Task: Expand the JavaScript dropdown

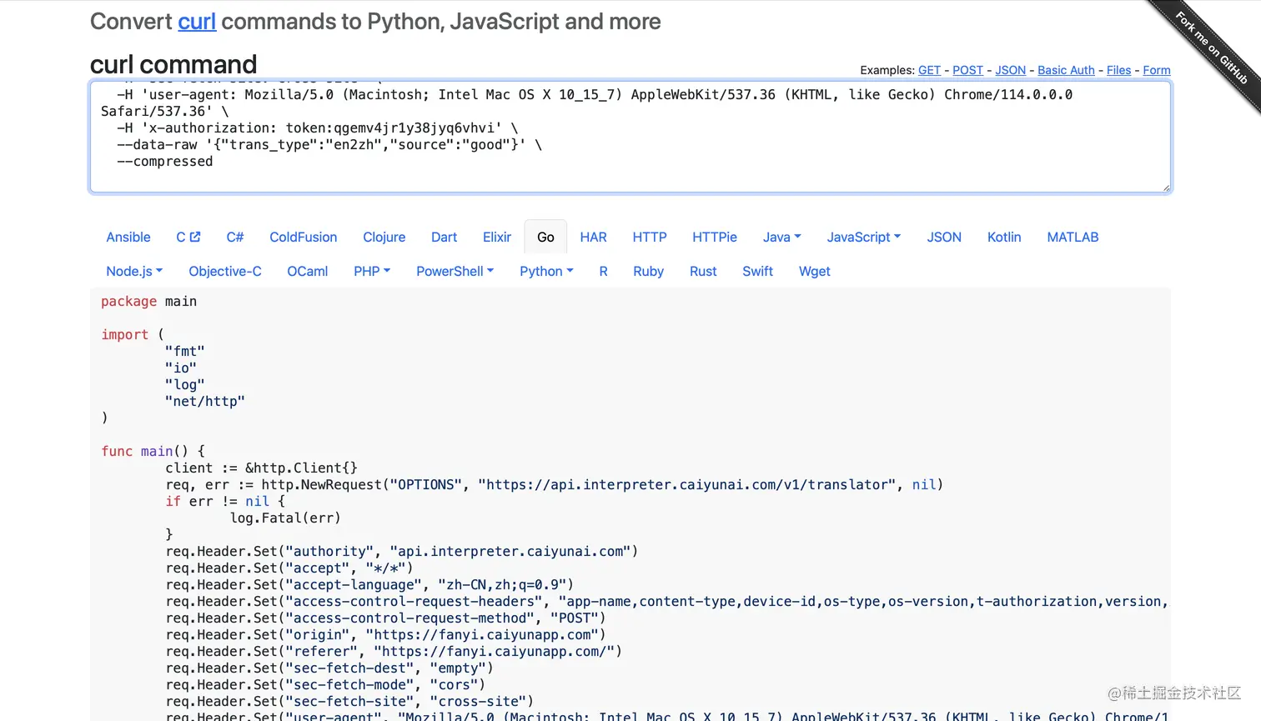Action: 864,237
